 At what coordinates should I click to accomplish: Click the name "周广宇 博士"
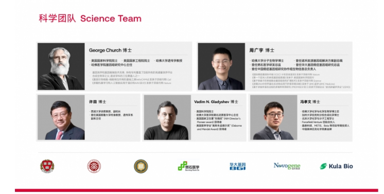pyautogui.click(x=262, y=50)
